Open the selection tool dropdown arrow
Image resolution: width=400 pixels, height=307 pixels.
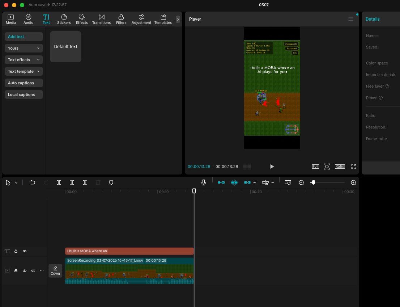[x=16, y=182]
